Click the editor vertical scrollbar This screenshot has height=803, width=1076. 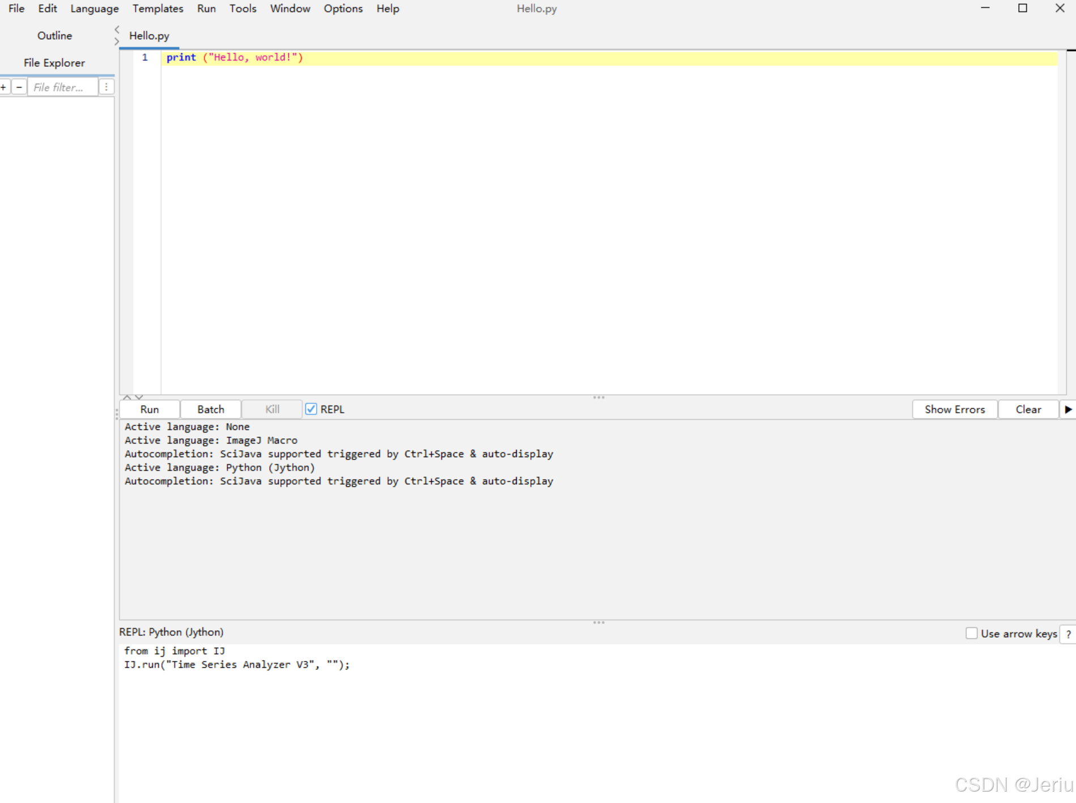tap(1062, 222)
